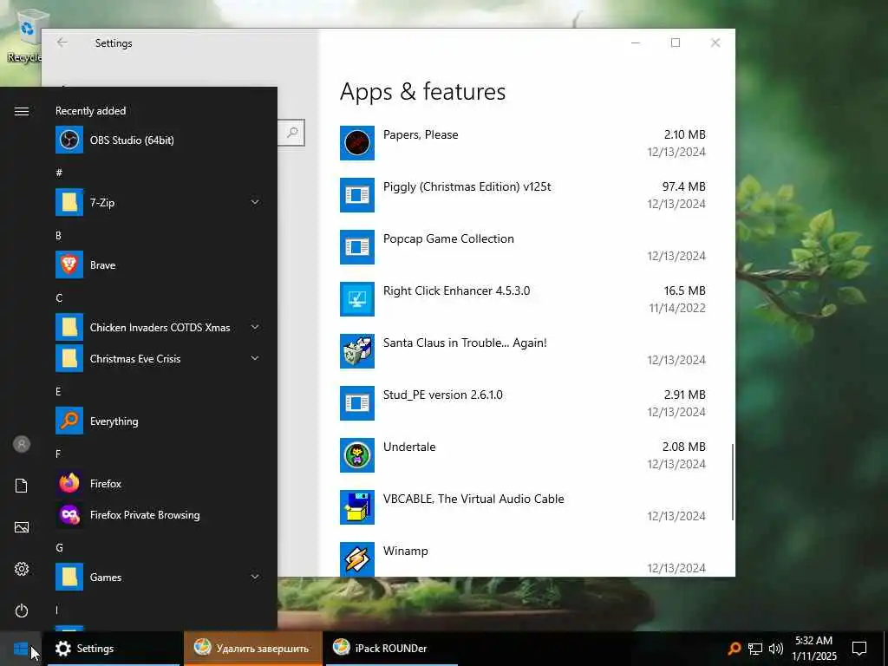
Task: Open the Everything search app
Action: pyautogui.click(x=158, y=421)
